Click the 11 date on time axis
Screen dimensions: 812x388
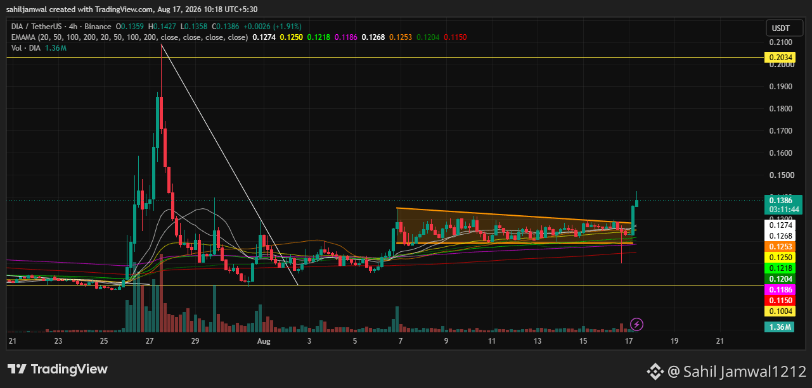coord(492,341)
